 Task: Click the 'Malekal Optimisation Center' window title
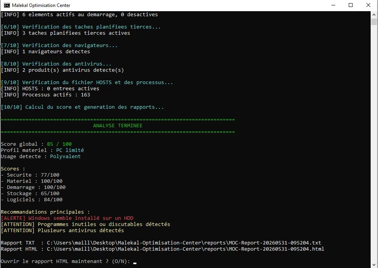point(41,5)
